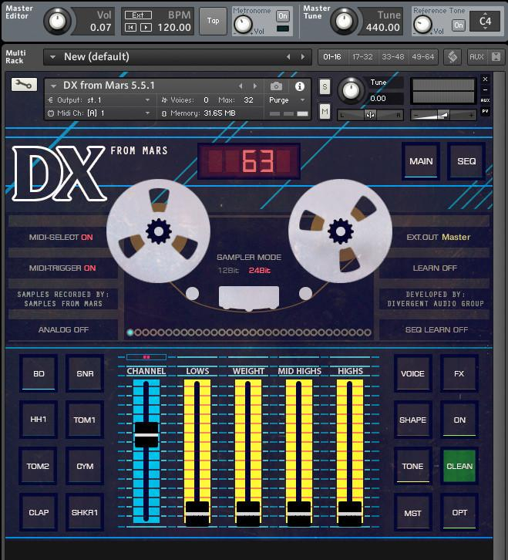Expand the Purge dropdown menu
This screenshot has width=508, height=560.
(288, 100)
